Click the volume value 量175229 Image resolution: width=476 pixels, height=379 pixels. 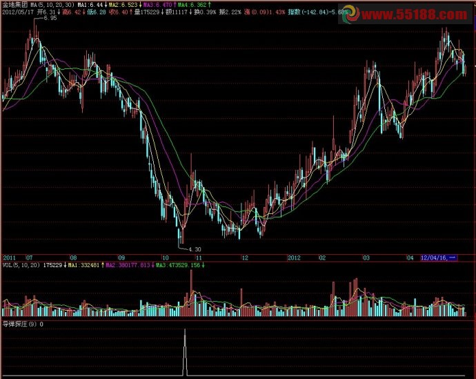click(147, 12)
